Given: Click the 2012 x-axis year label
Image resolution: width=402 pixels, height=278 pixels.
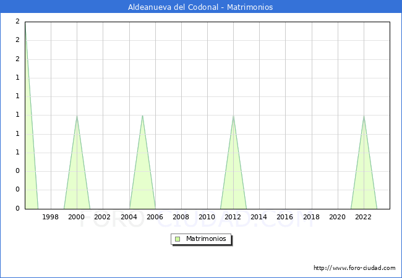Looking at the screenshot, I should point(233,217).
